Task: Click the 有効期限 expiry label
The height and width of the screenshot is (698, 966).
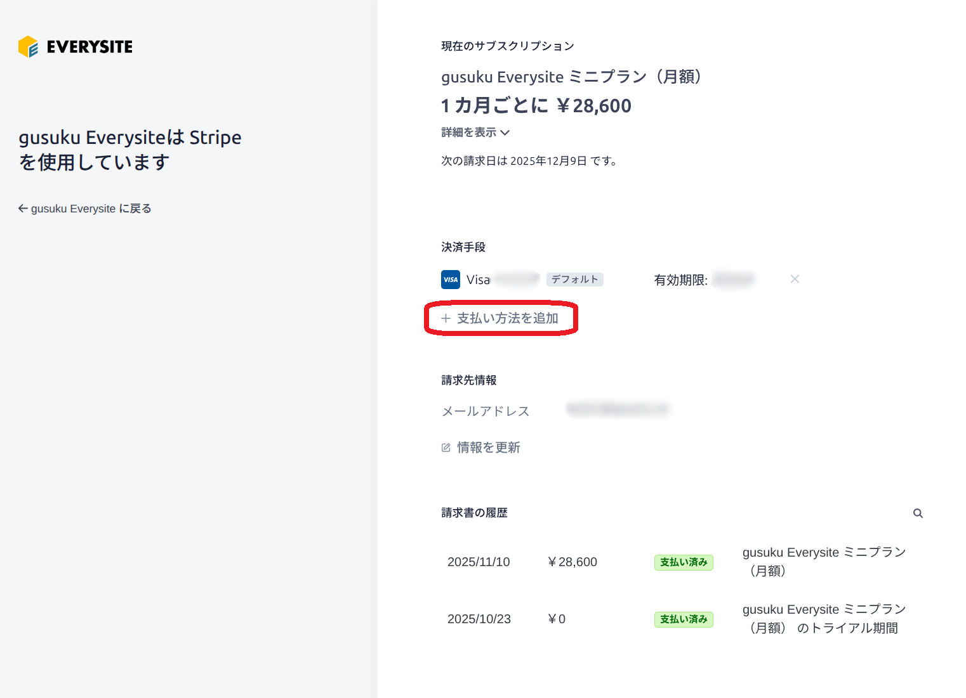Action: click(681, 280)
